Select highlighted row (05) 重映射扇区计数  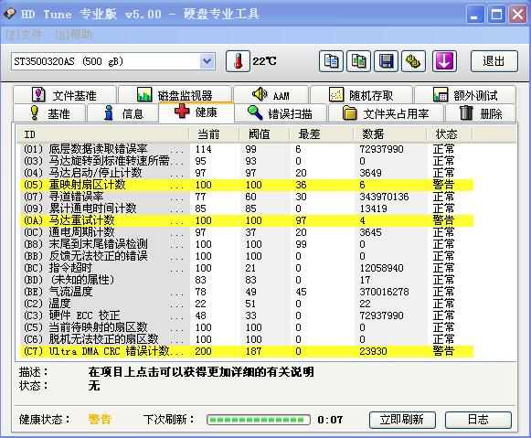pos(247,185)
